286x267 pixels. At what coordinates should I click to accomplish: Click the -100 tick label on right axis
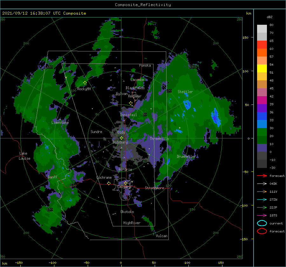[245, 205]
